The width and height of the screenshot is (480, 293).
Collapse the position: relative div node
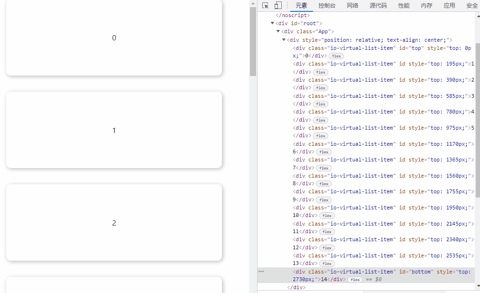(284, 39)
